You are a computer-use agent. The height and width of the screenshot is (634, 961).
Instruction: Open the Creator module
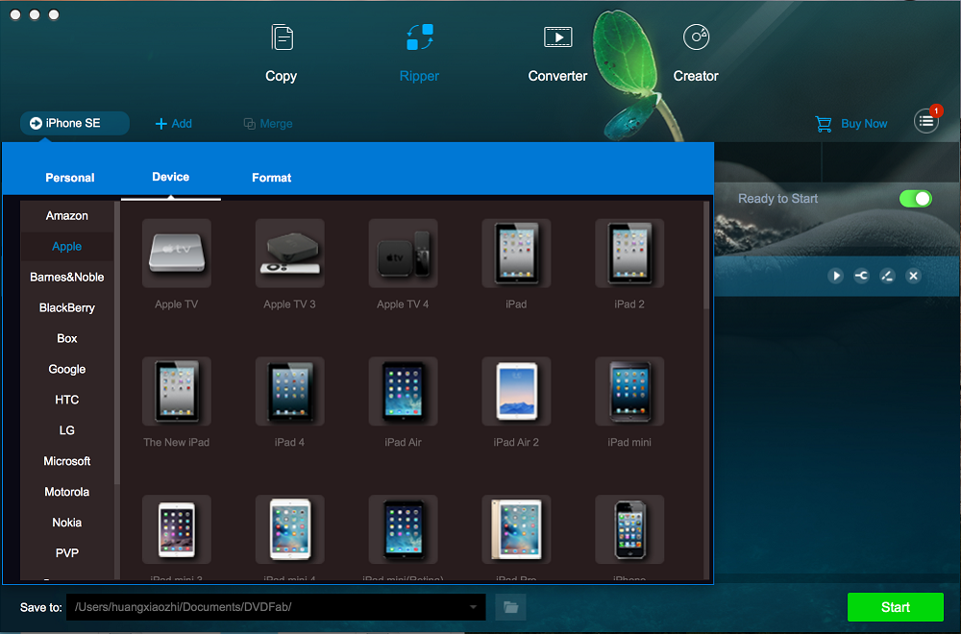point(696,53)
